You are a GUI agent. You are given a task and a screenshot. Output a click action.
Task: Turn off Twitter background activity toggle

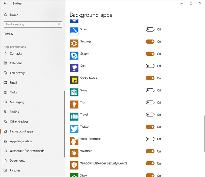point(150,127)
